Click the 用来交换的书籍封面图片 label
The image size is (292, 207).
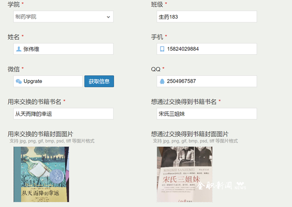40,134
